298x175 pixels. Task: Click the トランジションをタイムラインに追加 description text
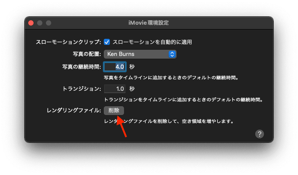tap(183, 100)
